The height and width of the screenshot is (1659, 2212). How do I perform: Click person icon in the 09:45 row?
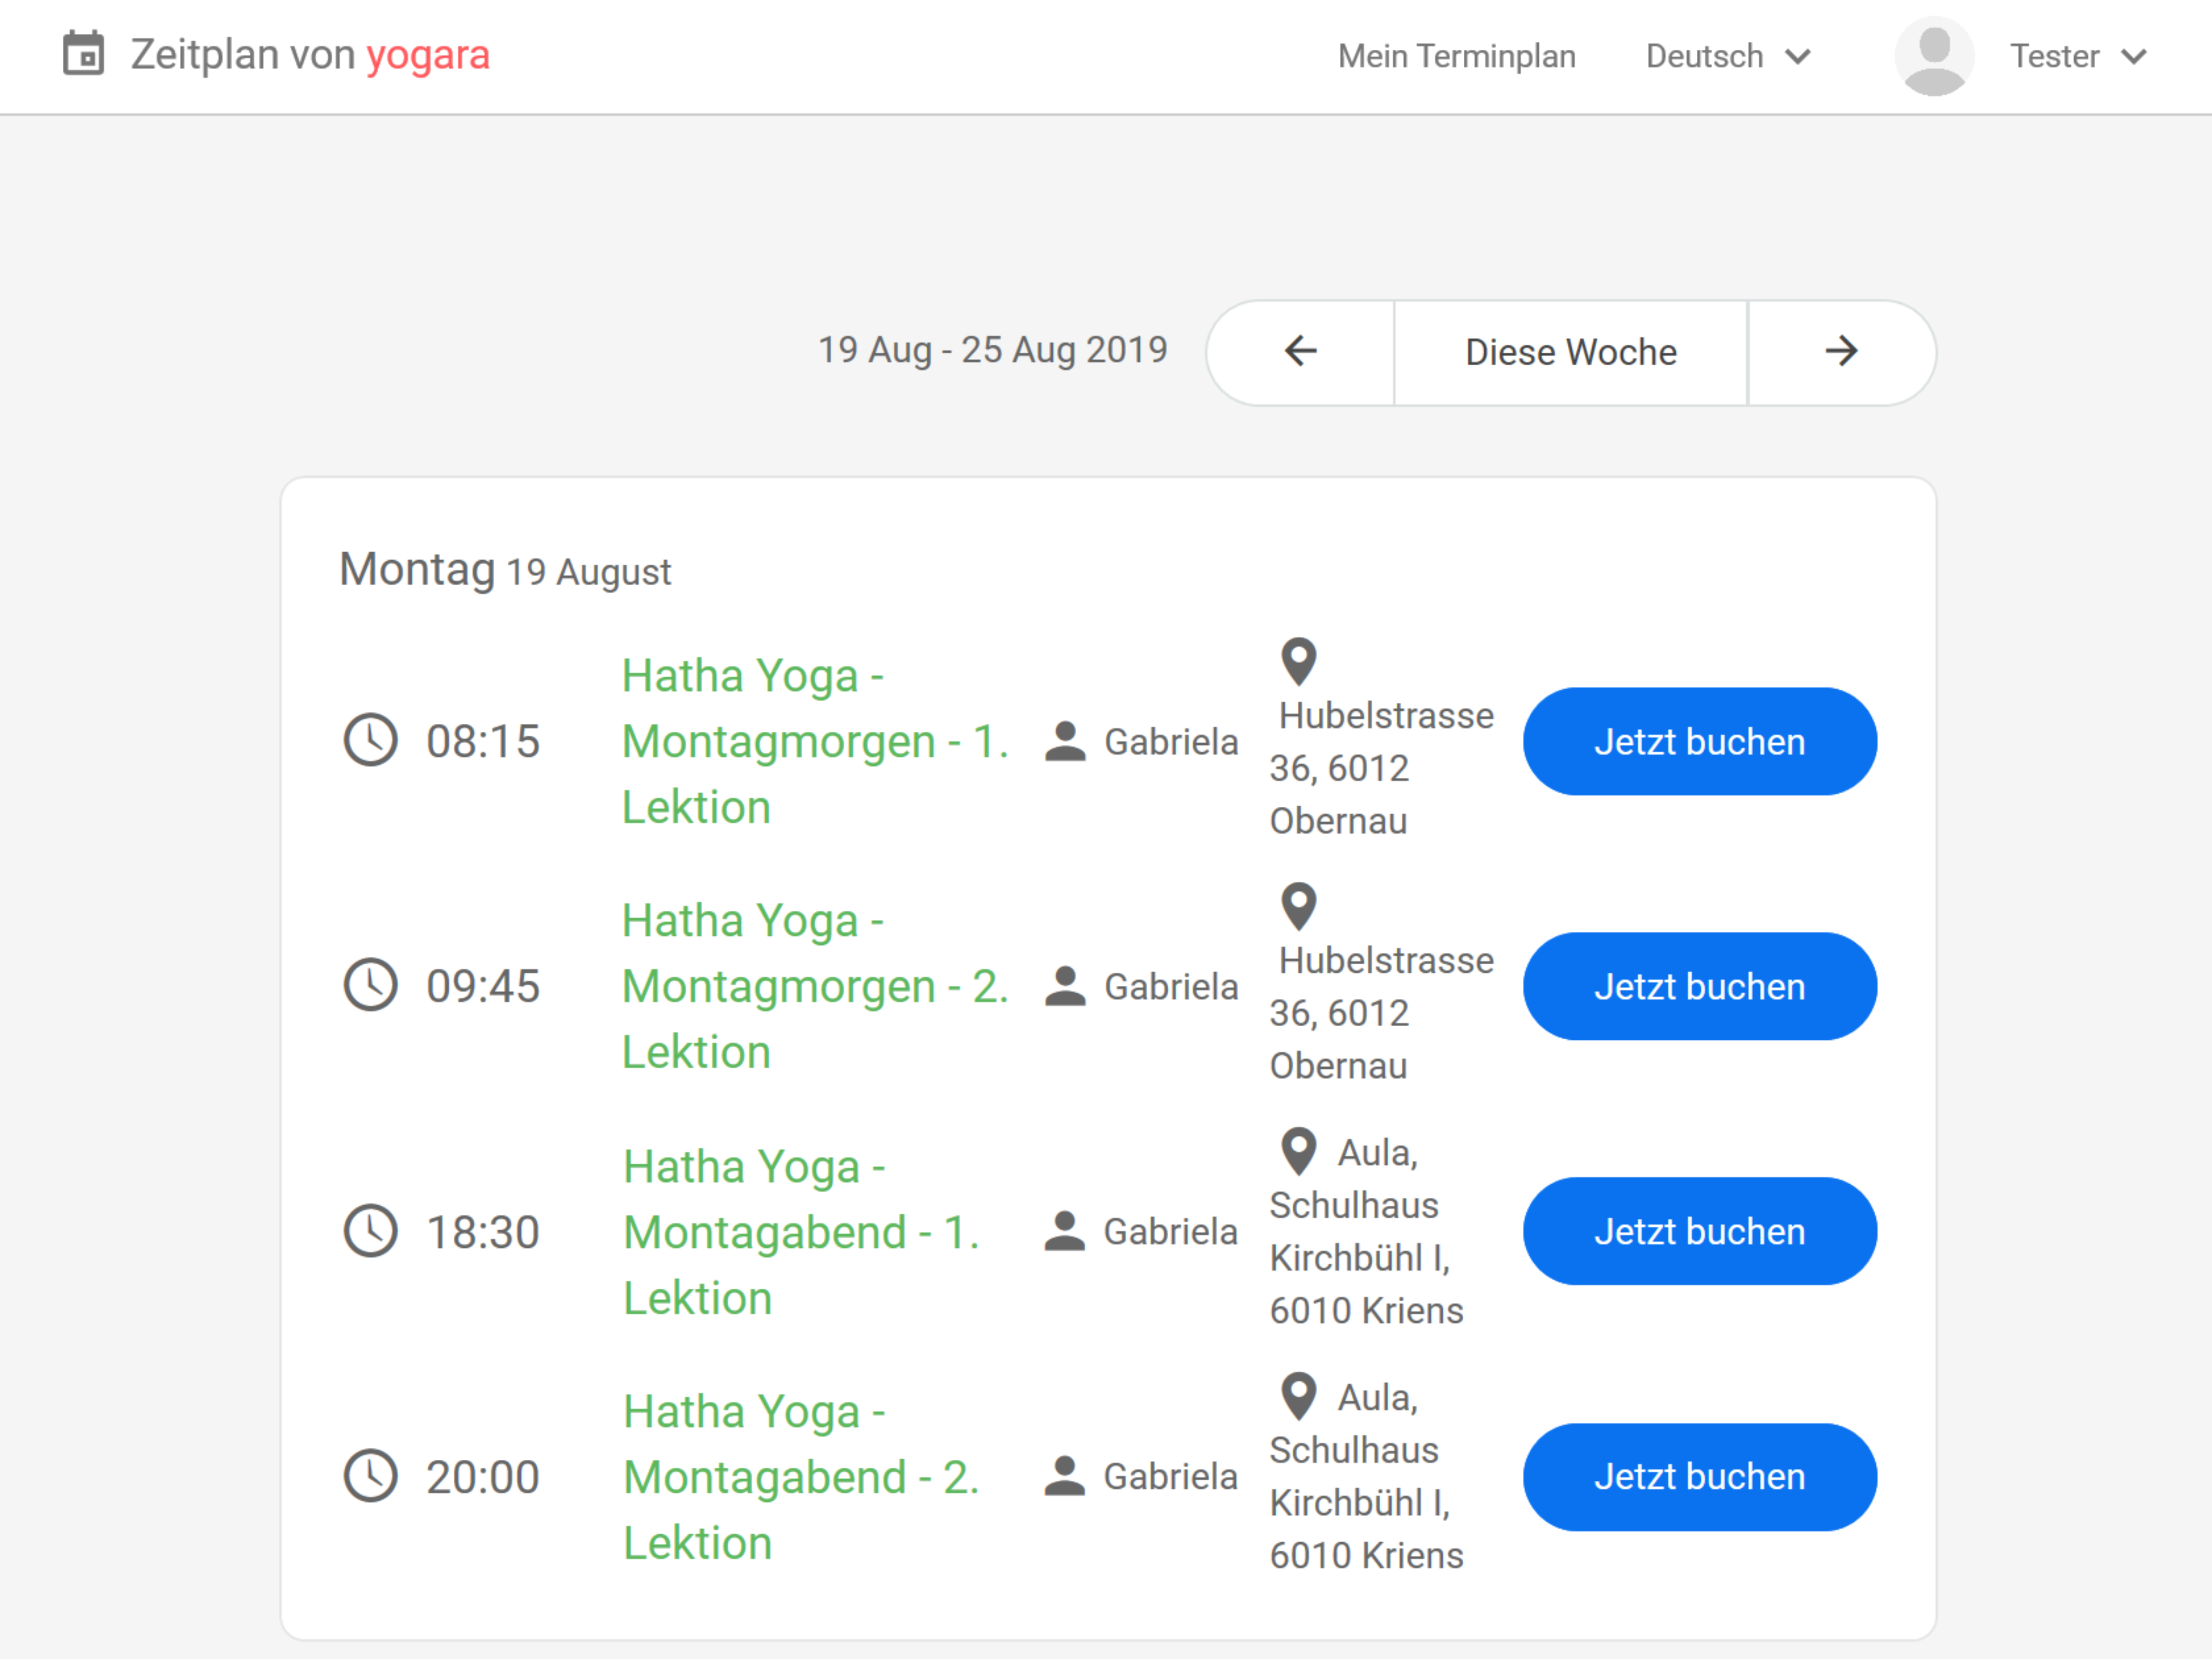pos(1065,986)
